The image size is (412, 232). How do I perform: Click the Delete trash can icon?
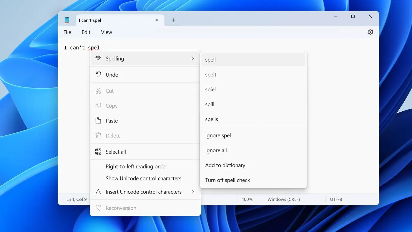pyautogui.click(x=98, y=135)
